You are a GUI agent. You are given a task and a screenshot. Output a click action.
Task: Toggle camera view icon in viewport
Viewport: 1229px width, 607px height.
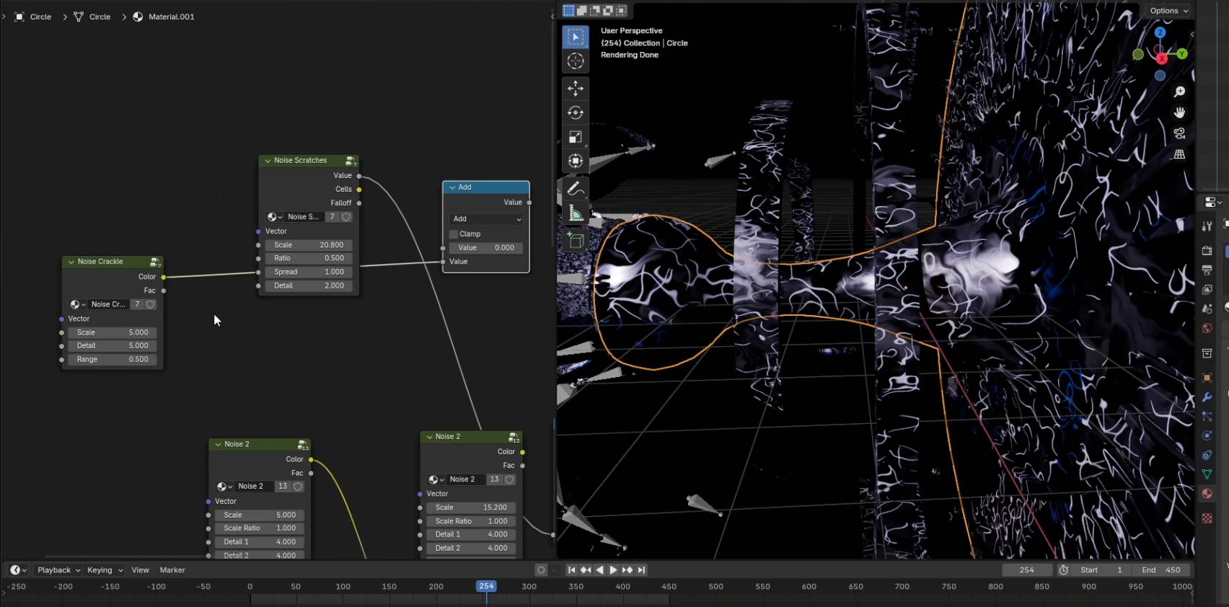tap(1179, 133)
